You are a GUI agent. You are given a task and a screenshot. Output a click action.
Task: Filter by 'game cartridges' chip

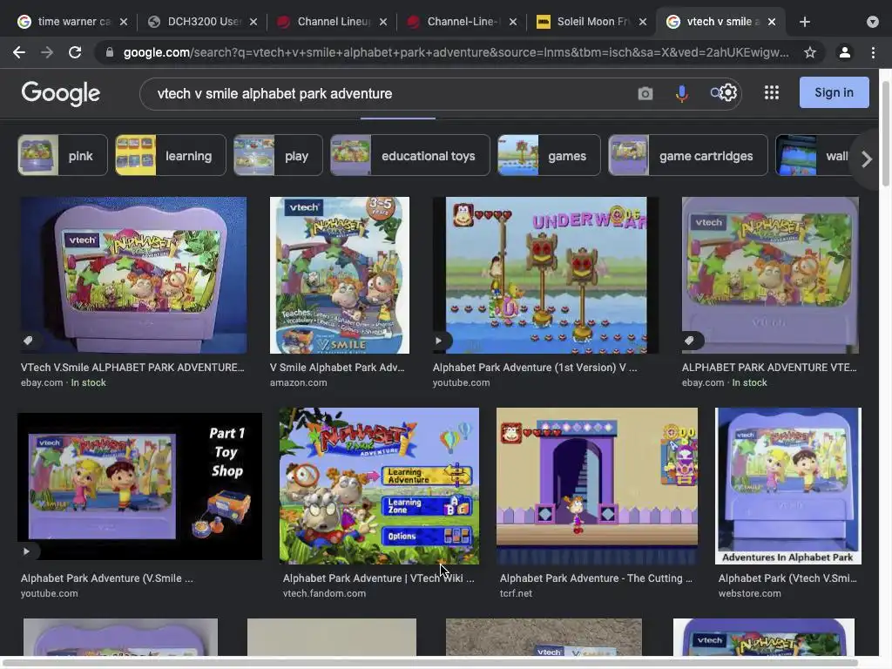click(x=688, y=155)
